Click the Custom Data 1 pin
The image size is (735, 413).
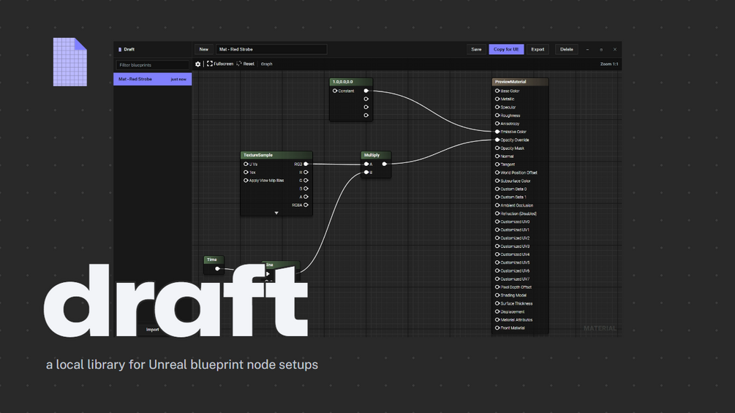click(497, 197)
